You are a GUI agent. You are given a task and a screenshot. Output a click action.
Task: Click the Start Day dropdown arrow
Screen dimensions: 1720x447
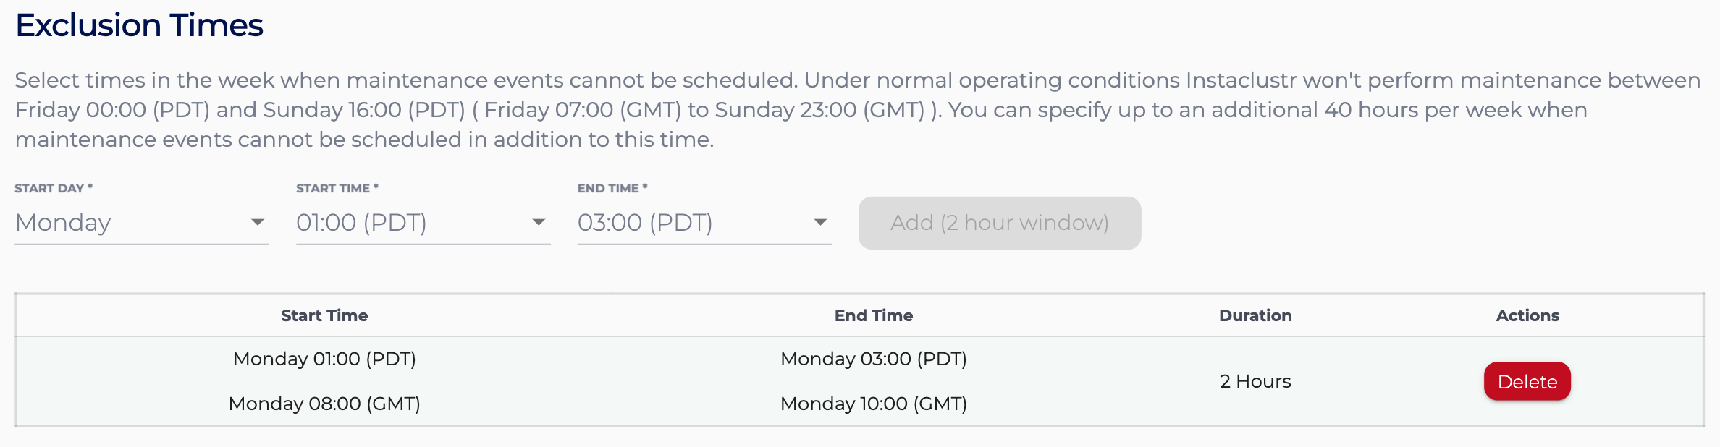click(258, 223)
